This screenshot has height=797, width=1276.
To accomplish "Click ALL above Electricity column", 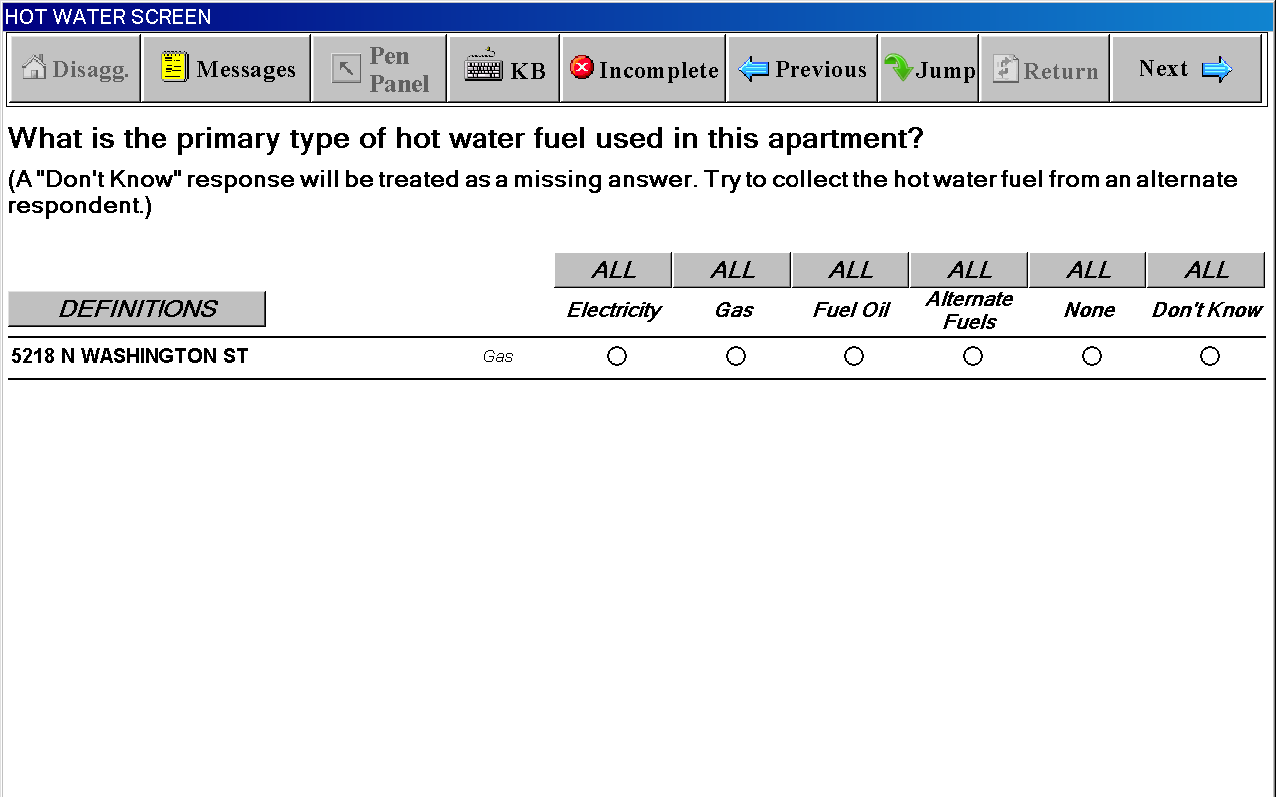I will point(613,270).
